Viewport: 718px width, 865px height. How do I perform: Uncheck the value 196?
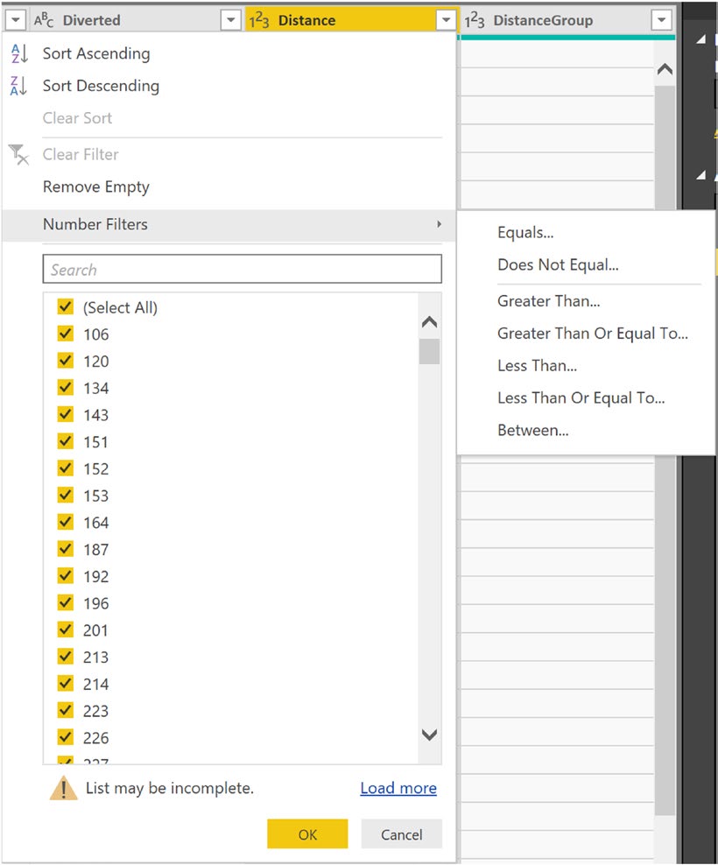65,603
